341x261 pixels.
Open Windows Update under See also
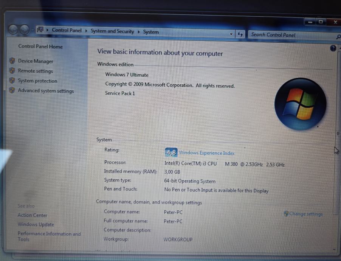click(x=36, y=224)
